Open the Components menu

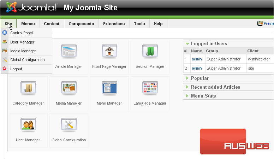(81, 24)
